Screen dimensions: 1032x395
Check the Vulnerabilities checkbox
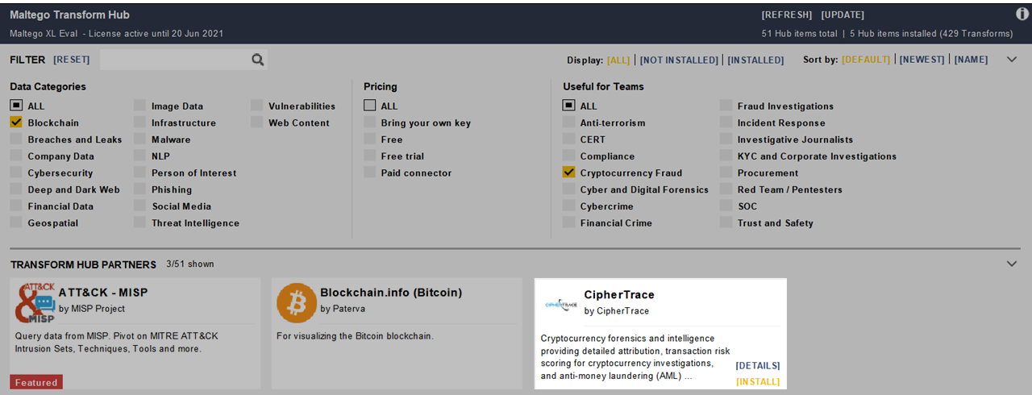(x=256, y=106)
